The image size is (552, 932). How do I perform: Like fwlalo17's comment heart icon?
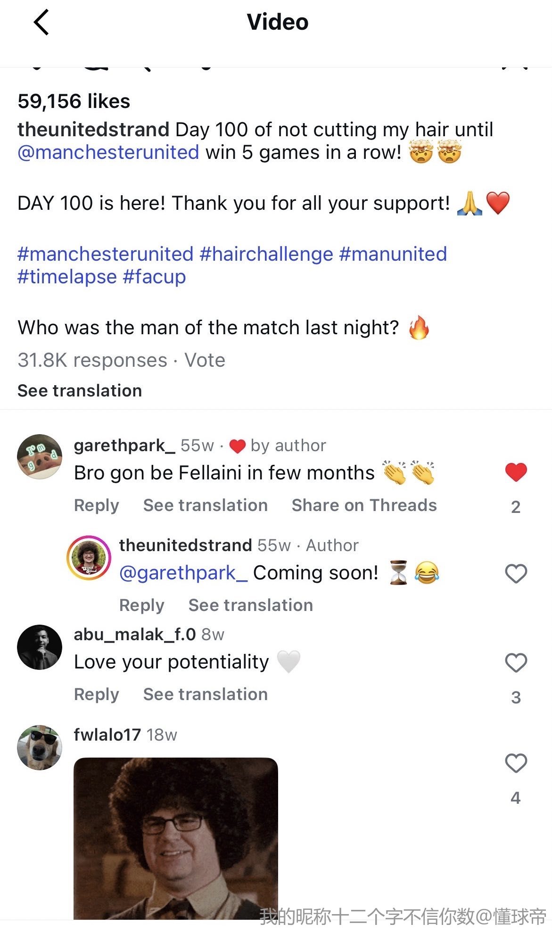[x=516, y=763]
